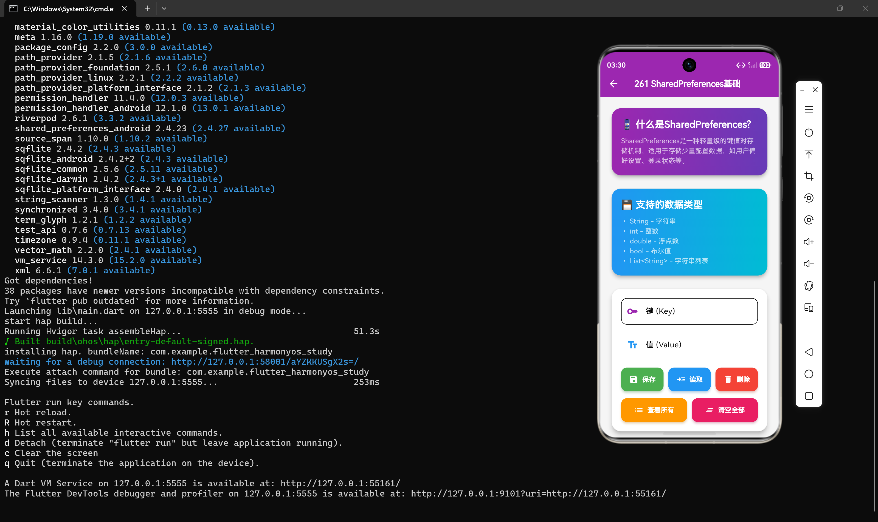Decrease emulator volume
This screenshot has height=522, width=878.
coord(809,264)
